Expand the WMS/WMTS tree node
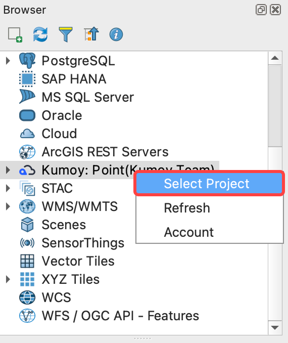The image size is (288, 343). pos(8,206)
